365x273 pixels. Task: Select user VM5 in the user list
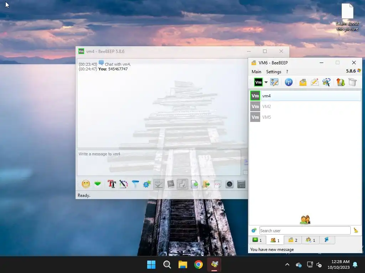click(305, 117)
